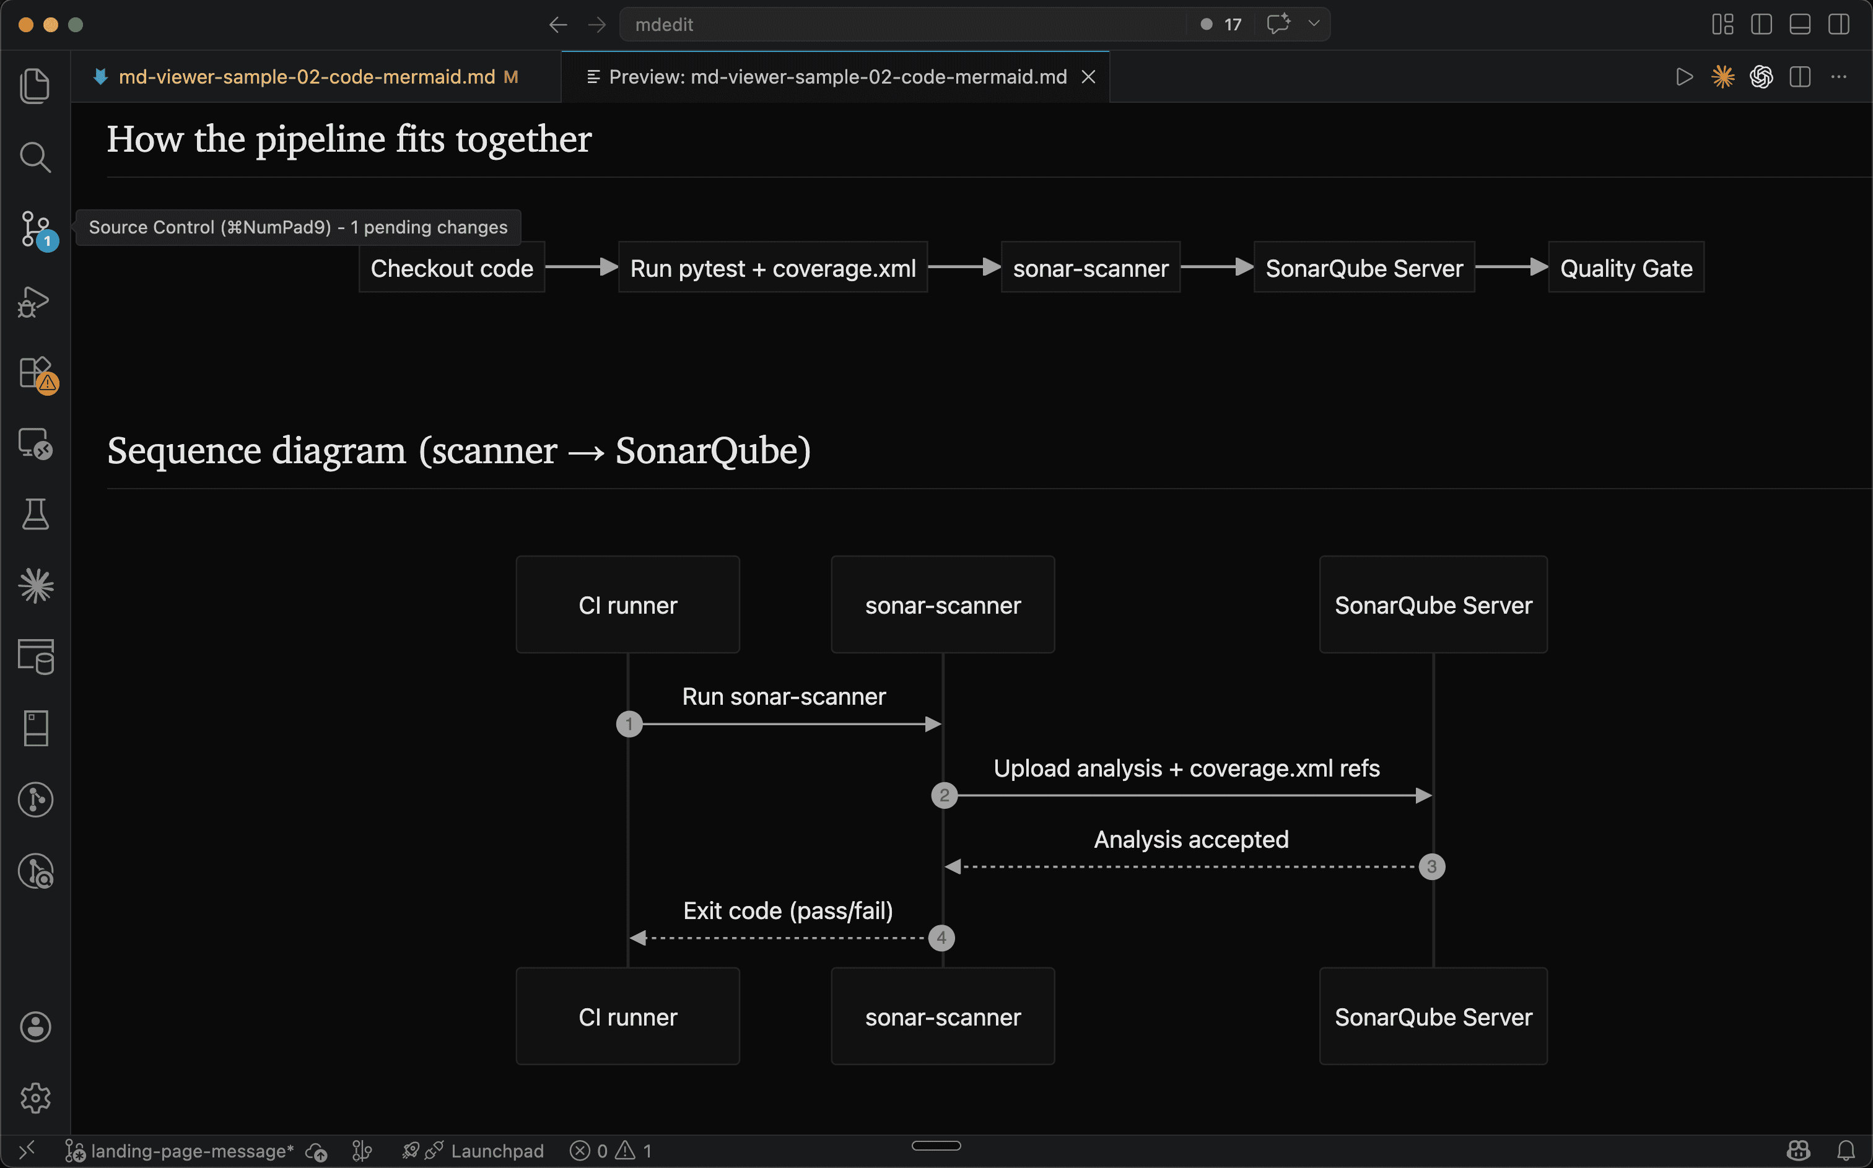Toggle bottom panel visibility
Image resolution: width=1873 pixels, height=1168 pixels.
(x=1800, y=25)
